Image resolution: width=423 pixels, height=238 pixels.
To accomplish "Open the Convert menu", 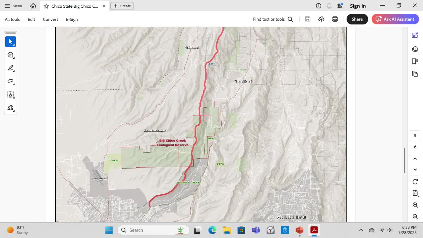I will coord(51,19).
